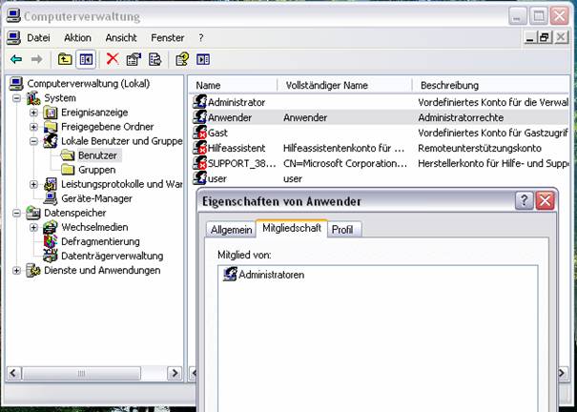Click the list pane scroll-right arrow

(562, 373)
